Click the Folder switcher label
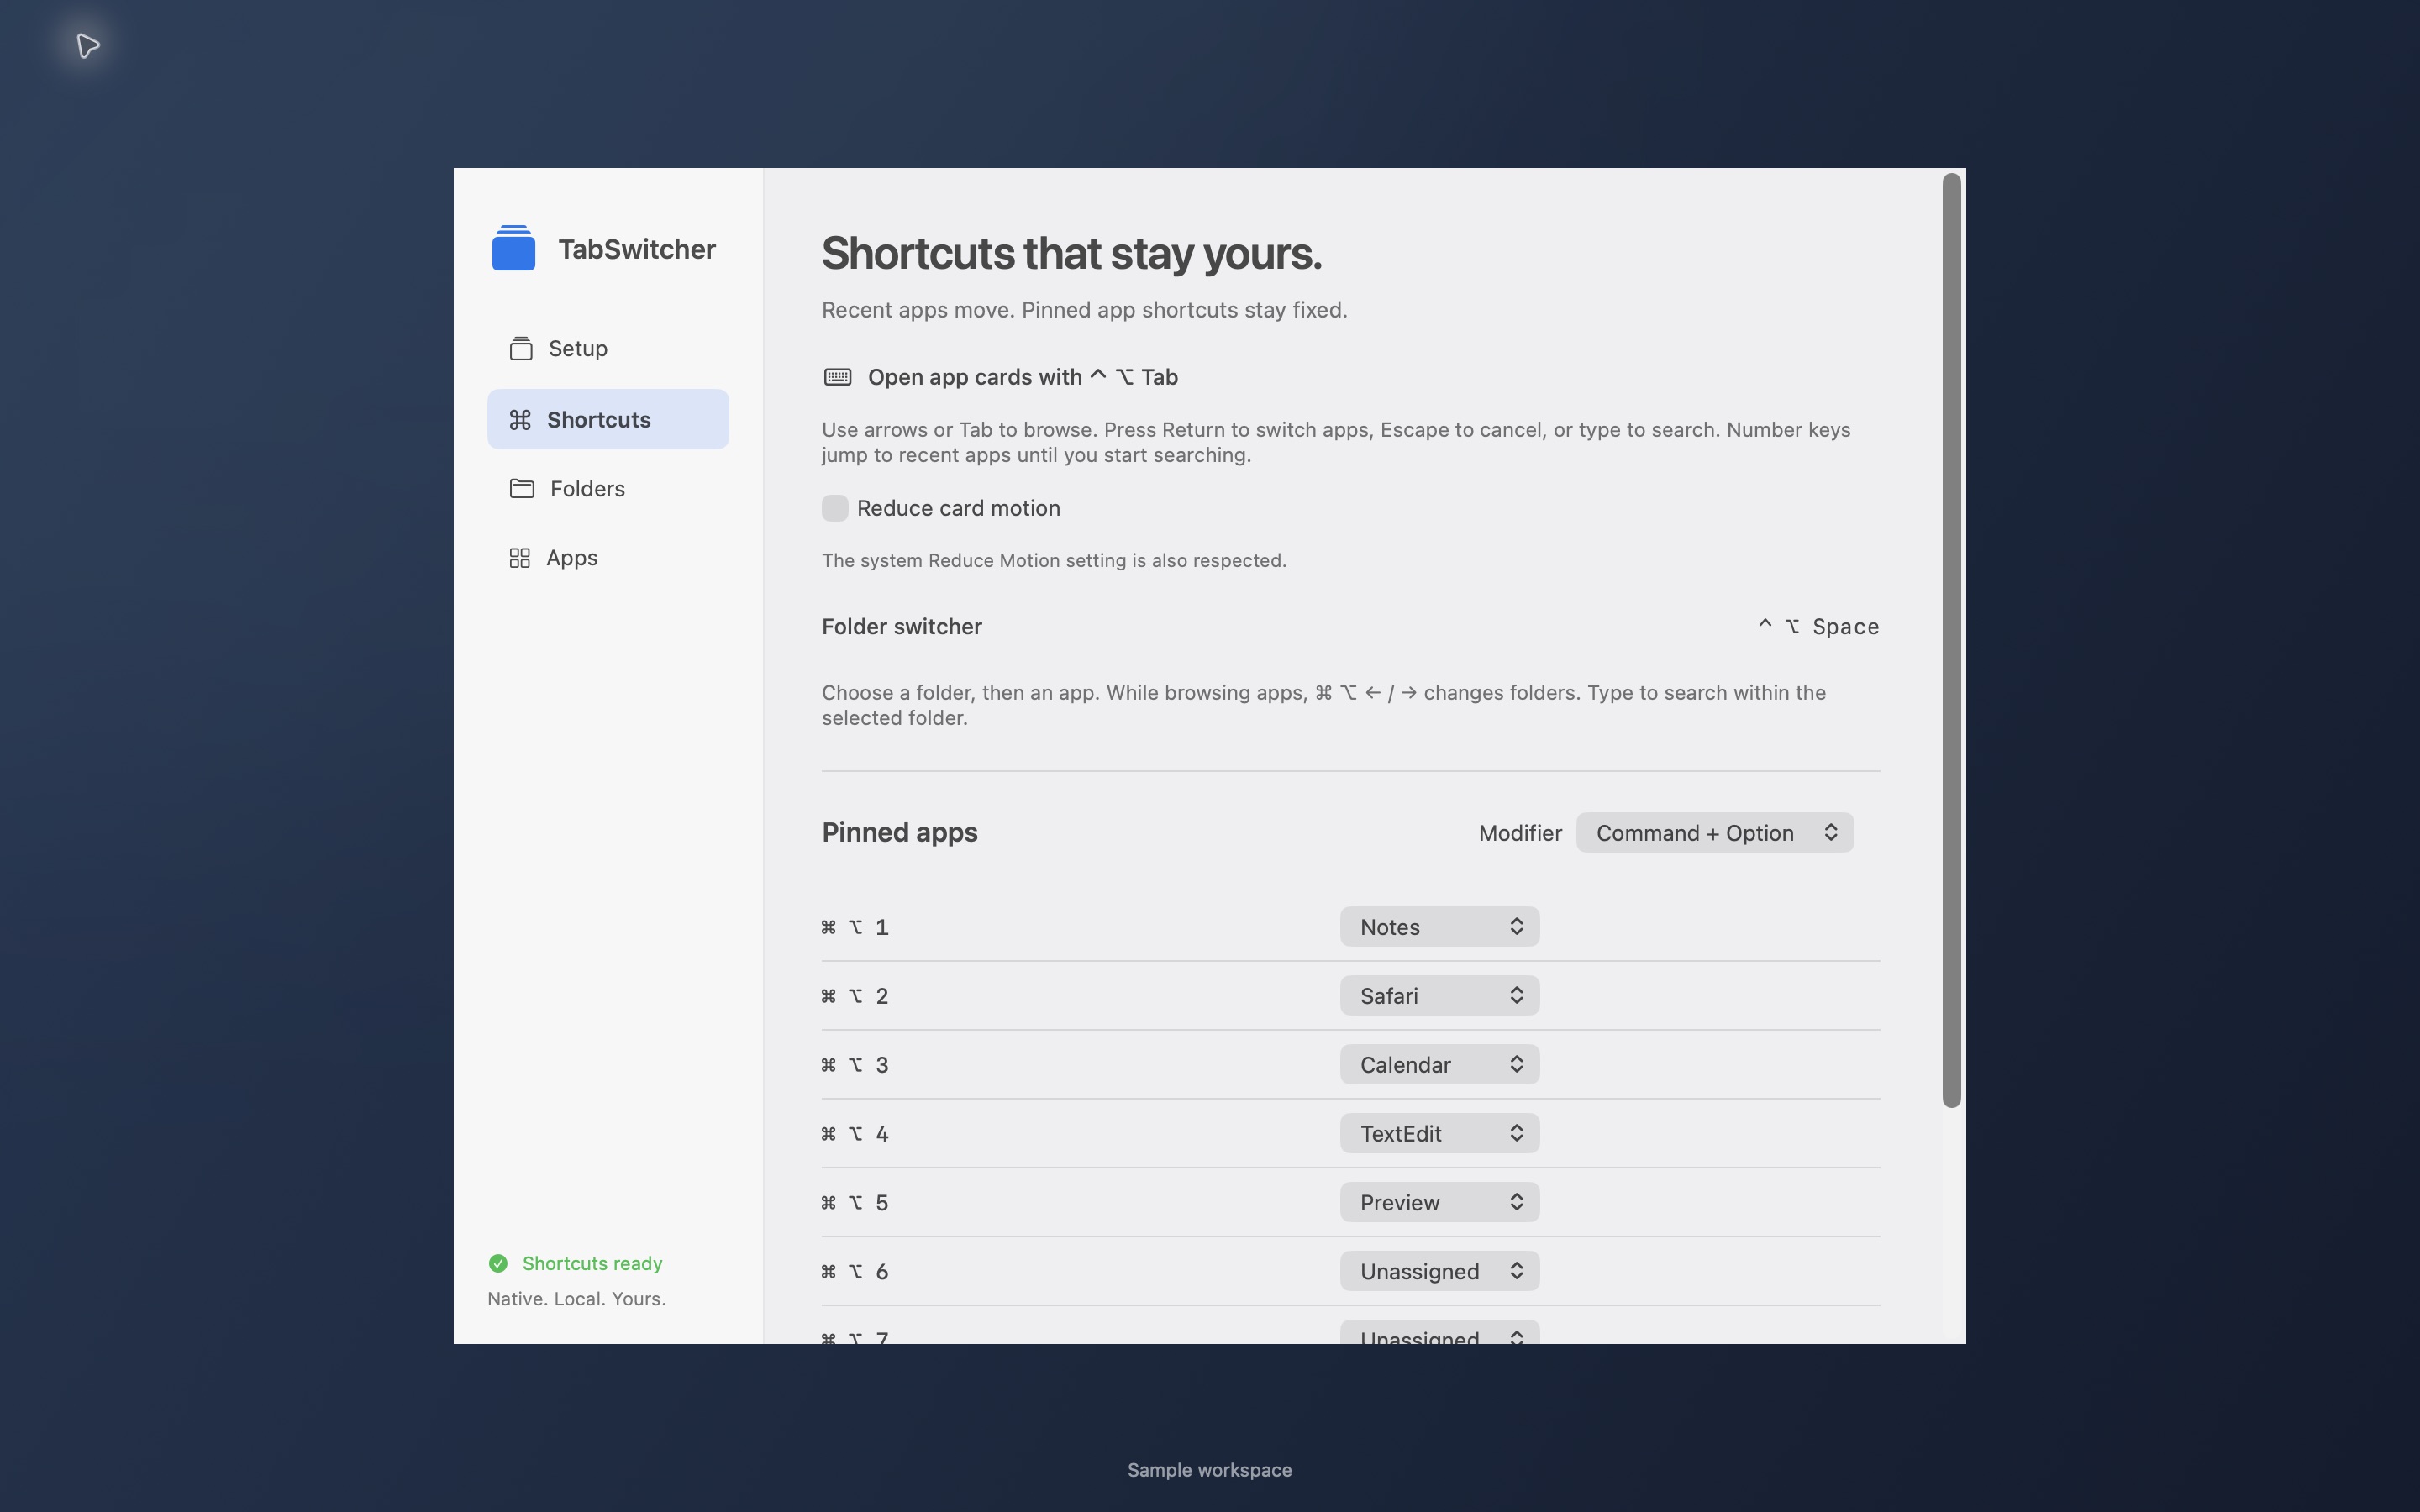 tap(902, 627)
